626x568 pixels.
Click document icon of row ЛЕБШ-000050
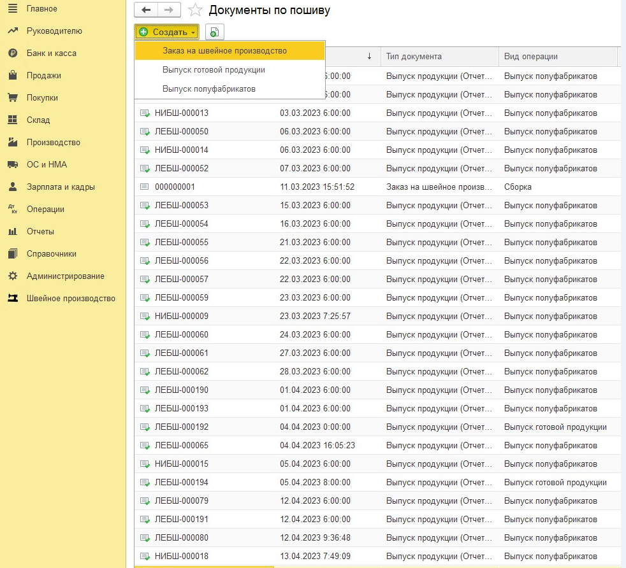145,132
